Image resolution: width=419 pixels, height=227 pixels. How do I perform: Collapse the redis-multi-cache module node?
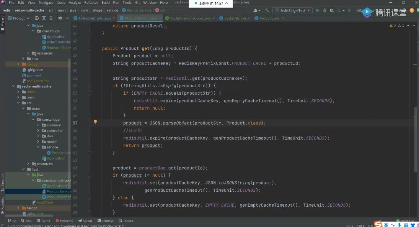coord(13,86)
